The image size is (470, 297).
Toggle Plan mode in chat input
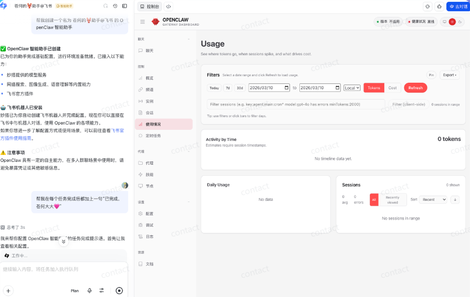tap(75, 291)
